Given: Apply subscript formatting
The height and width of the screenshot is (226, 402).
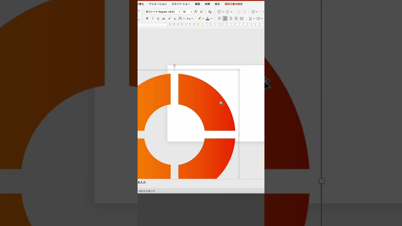Looking at the screenshot, I should click(x=175, y=19).
